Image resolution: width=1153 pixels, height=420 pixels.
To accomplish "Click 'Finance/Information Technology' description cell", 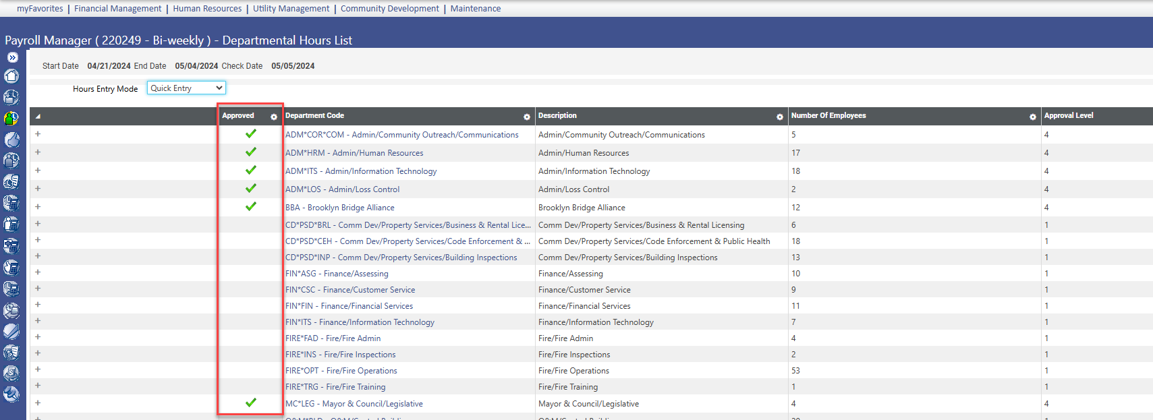I will (596, 322).
